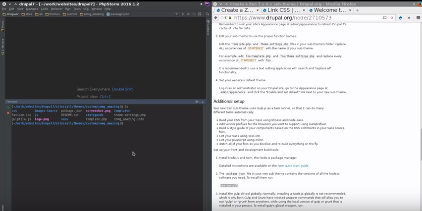Click the custom breadcrumb folder
The height and width of the screenshot is (211, 422).
pyautogui.click(x=70, y=14)
